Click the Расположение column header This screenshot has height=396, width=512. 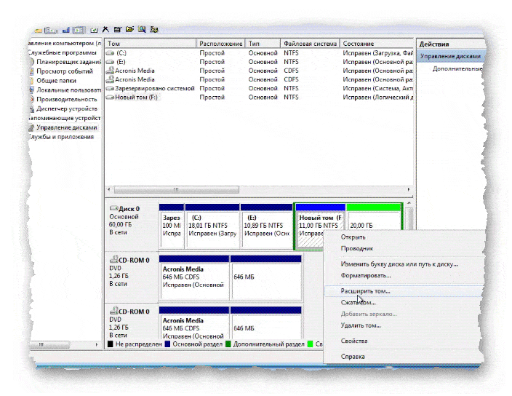pos(221,44)
